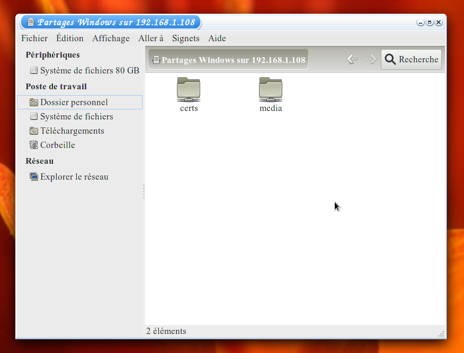Click the Réseau section heading
464x353 pixels.
40,161
